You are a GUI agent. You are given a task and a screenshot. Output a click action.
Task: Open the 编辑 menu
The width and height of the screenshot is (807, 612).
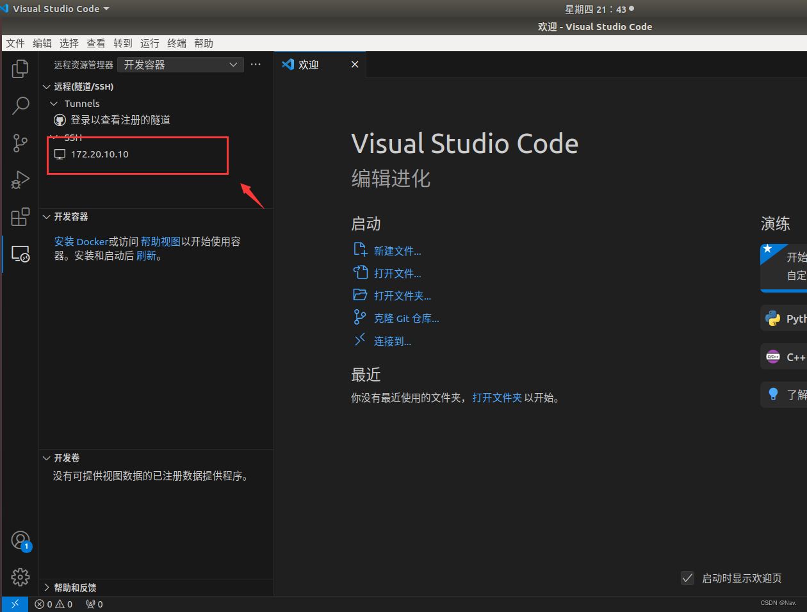click(x=42, y=44)
